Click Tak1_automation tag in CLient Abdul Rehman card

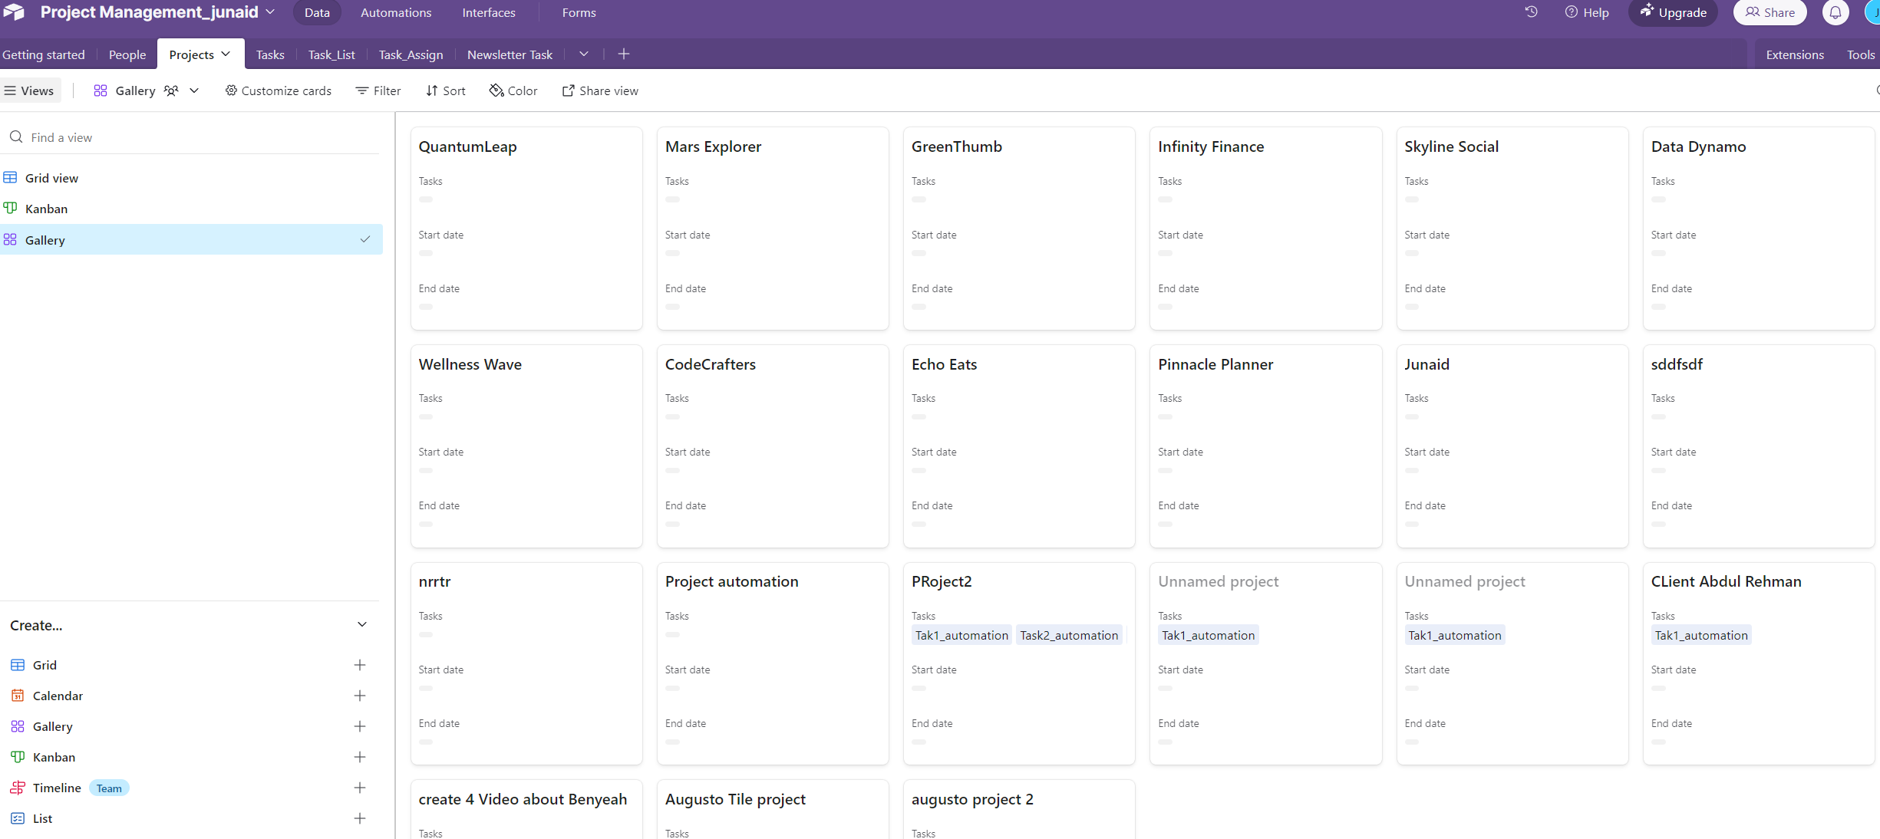coord(1701,635)
